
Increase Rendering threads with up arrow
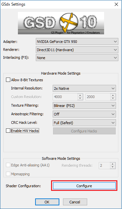[x=112, y=164]
